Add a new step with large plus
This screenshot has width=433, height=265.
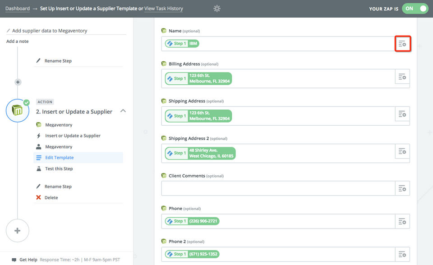coord(18,231)
